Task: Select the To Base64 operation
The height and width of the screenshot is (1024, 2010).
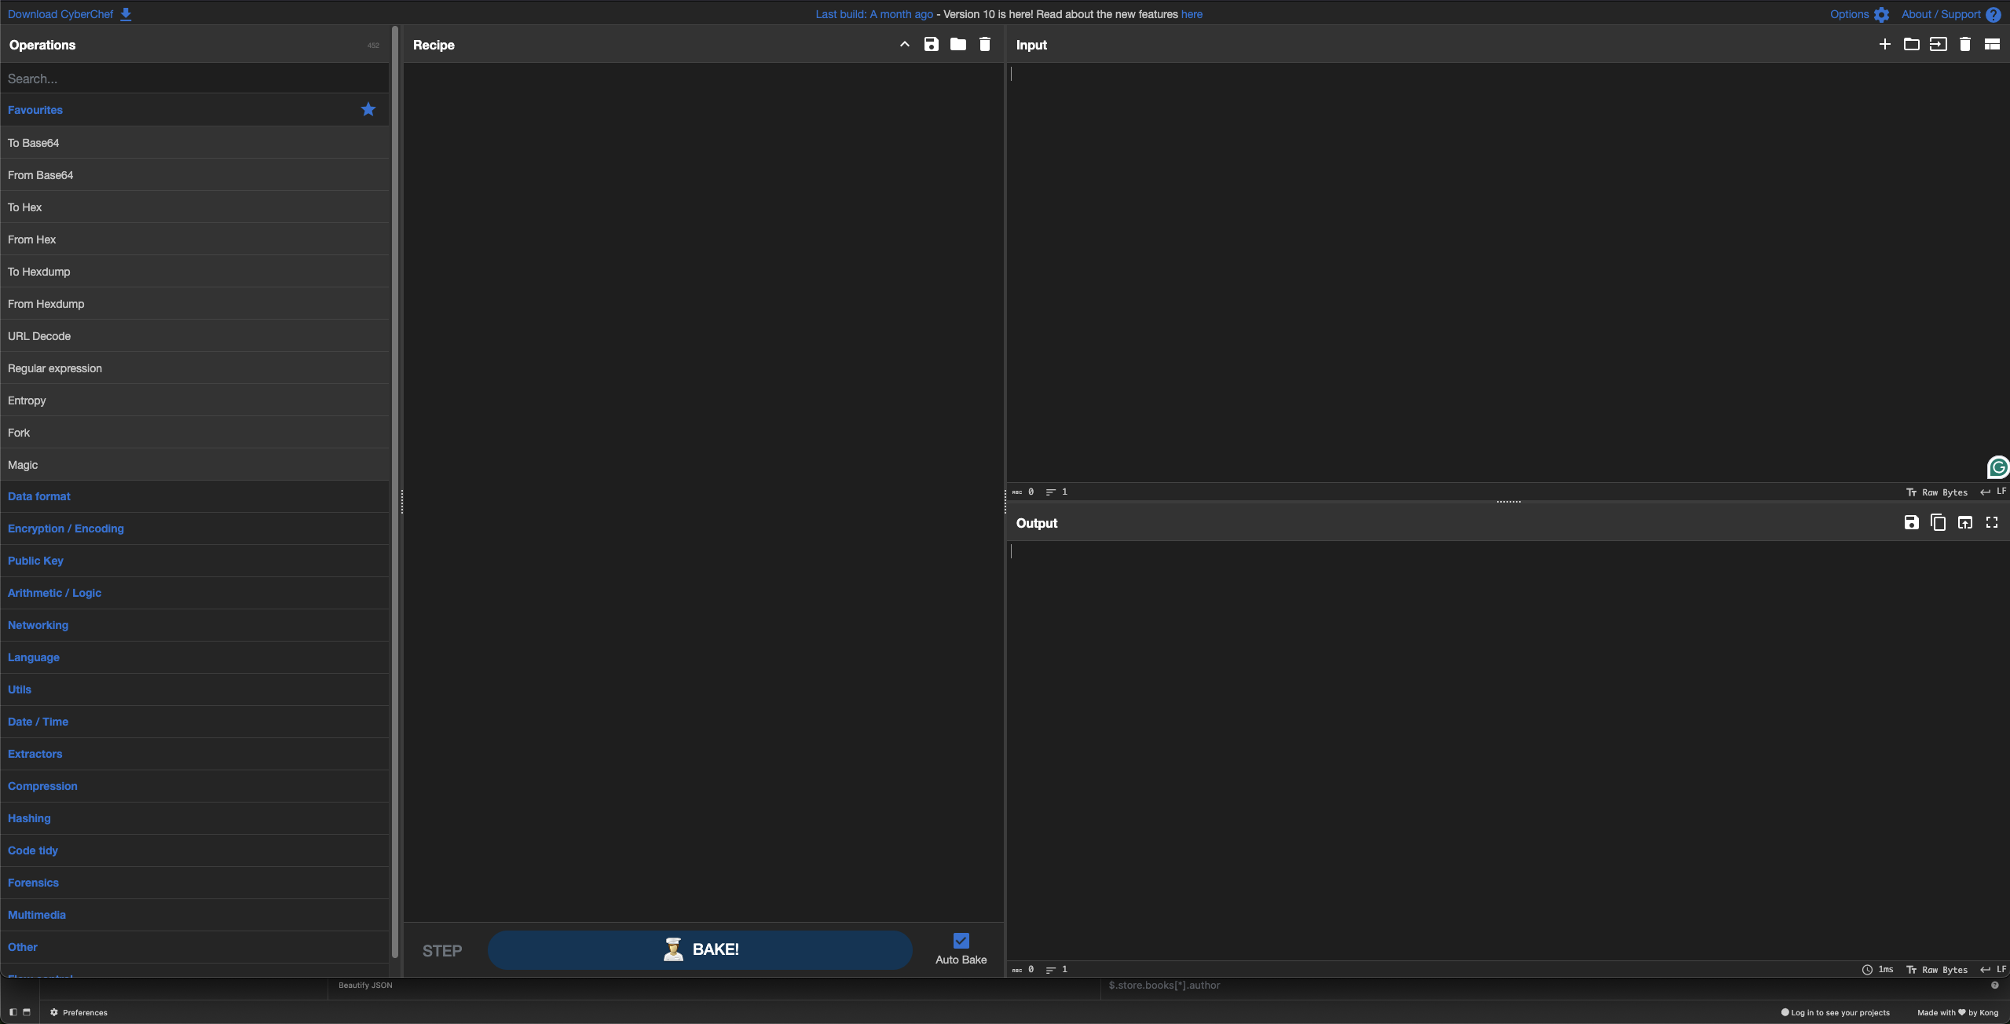Action: (195, 143)
